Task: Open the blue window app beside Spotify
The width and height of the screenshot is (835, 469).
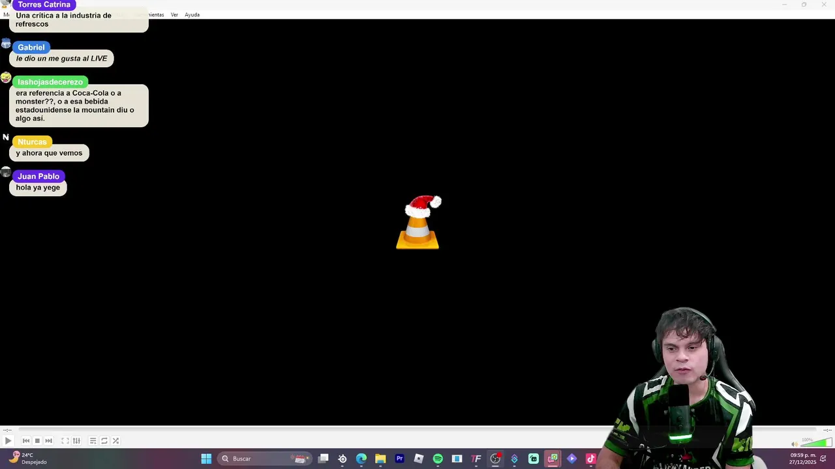Action: 457,459
